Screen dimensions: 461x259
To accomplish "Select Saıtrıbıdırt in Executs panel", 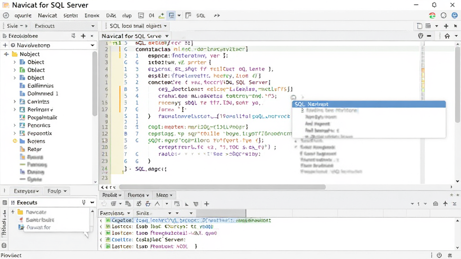I will click(x=40, y=219).
